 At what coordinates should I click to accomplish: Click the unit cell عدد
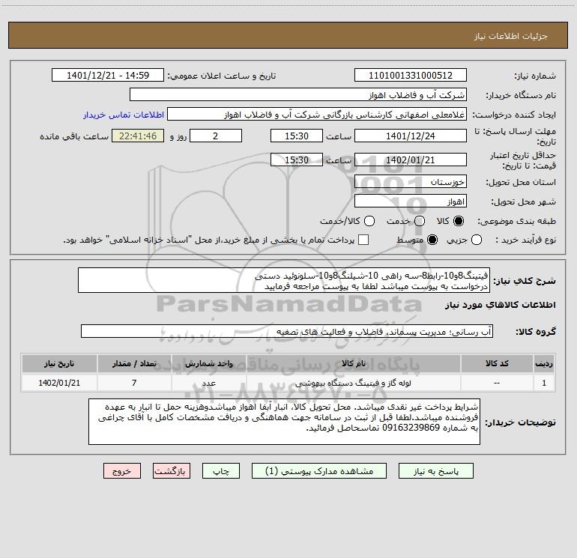pos(208,383)
